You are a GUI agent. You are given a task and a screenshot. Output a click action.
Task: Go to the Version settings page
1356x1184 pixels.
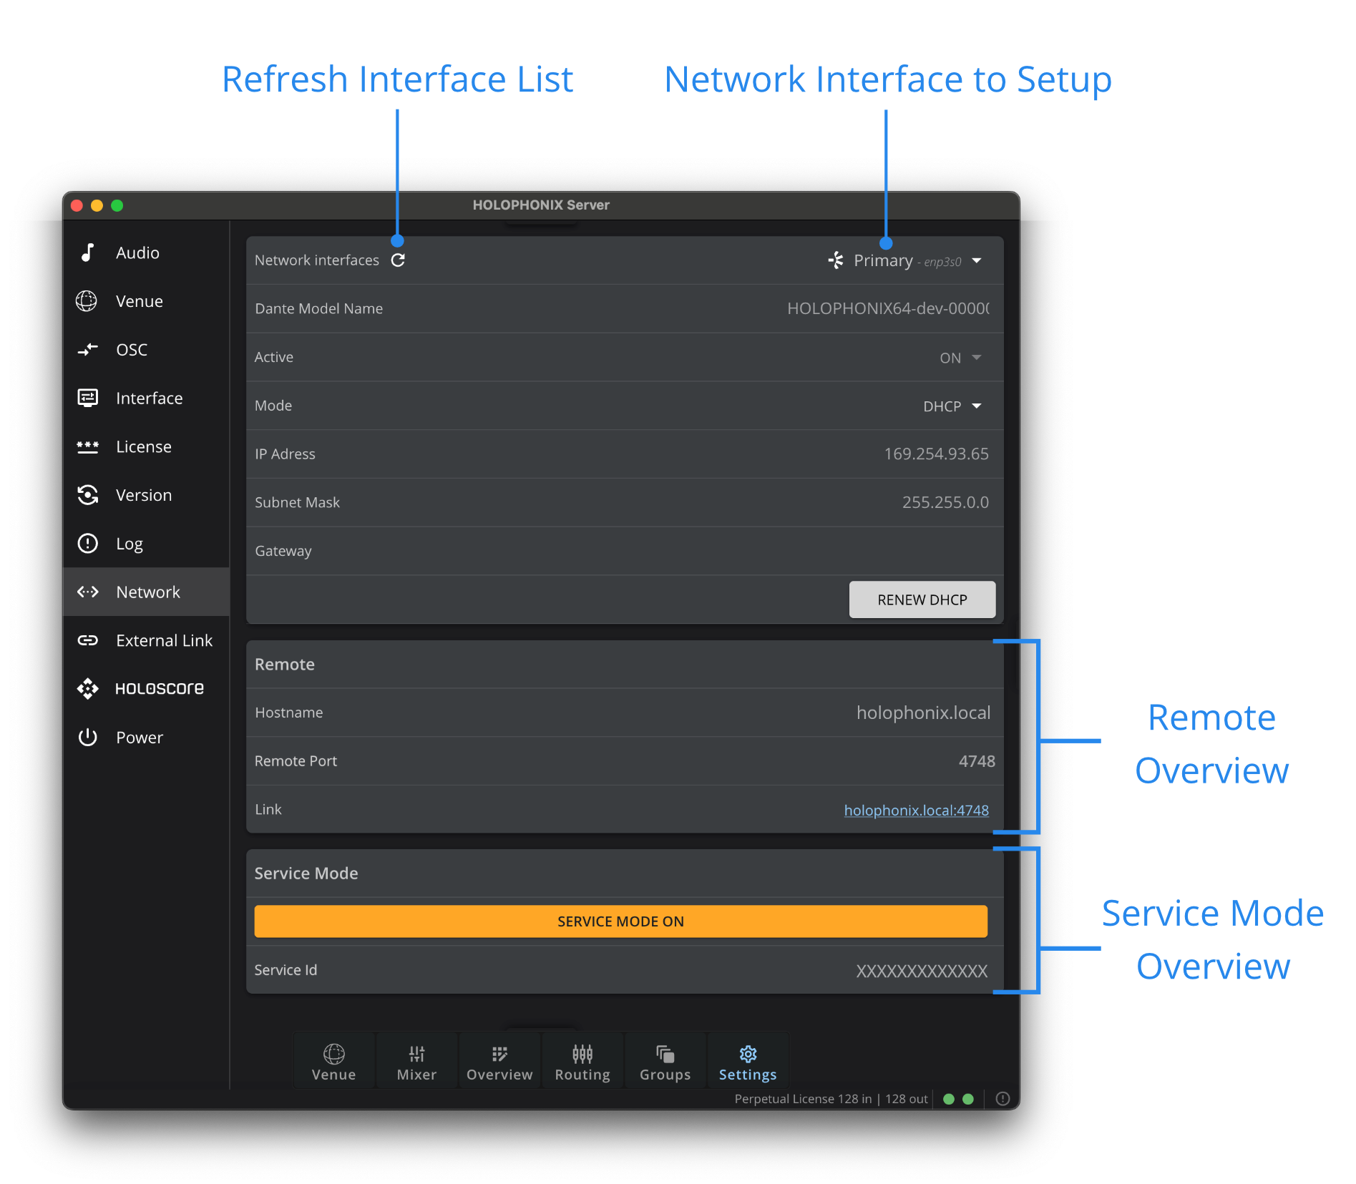point(143,496)
